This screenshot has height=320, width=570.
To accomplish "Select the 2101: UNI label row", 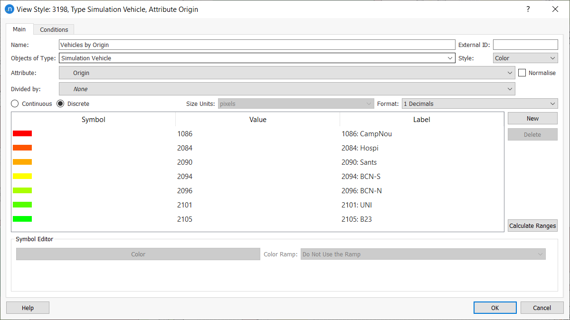I will [x=357, y=205].
